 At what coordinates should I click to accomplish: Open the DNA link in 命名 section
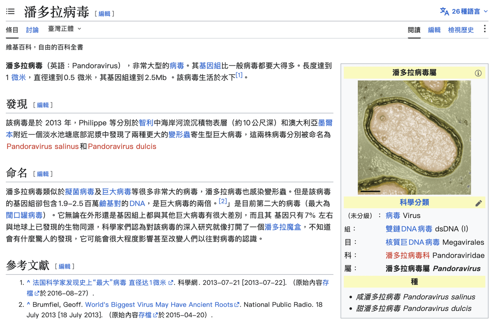click(137, 204)
